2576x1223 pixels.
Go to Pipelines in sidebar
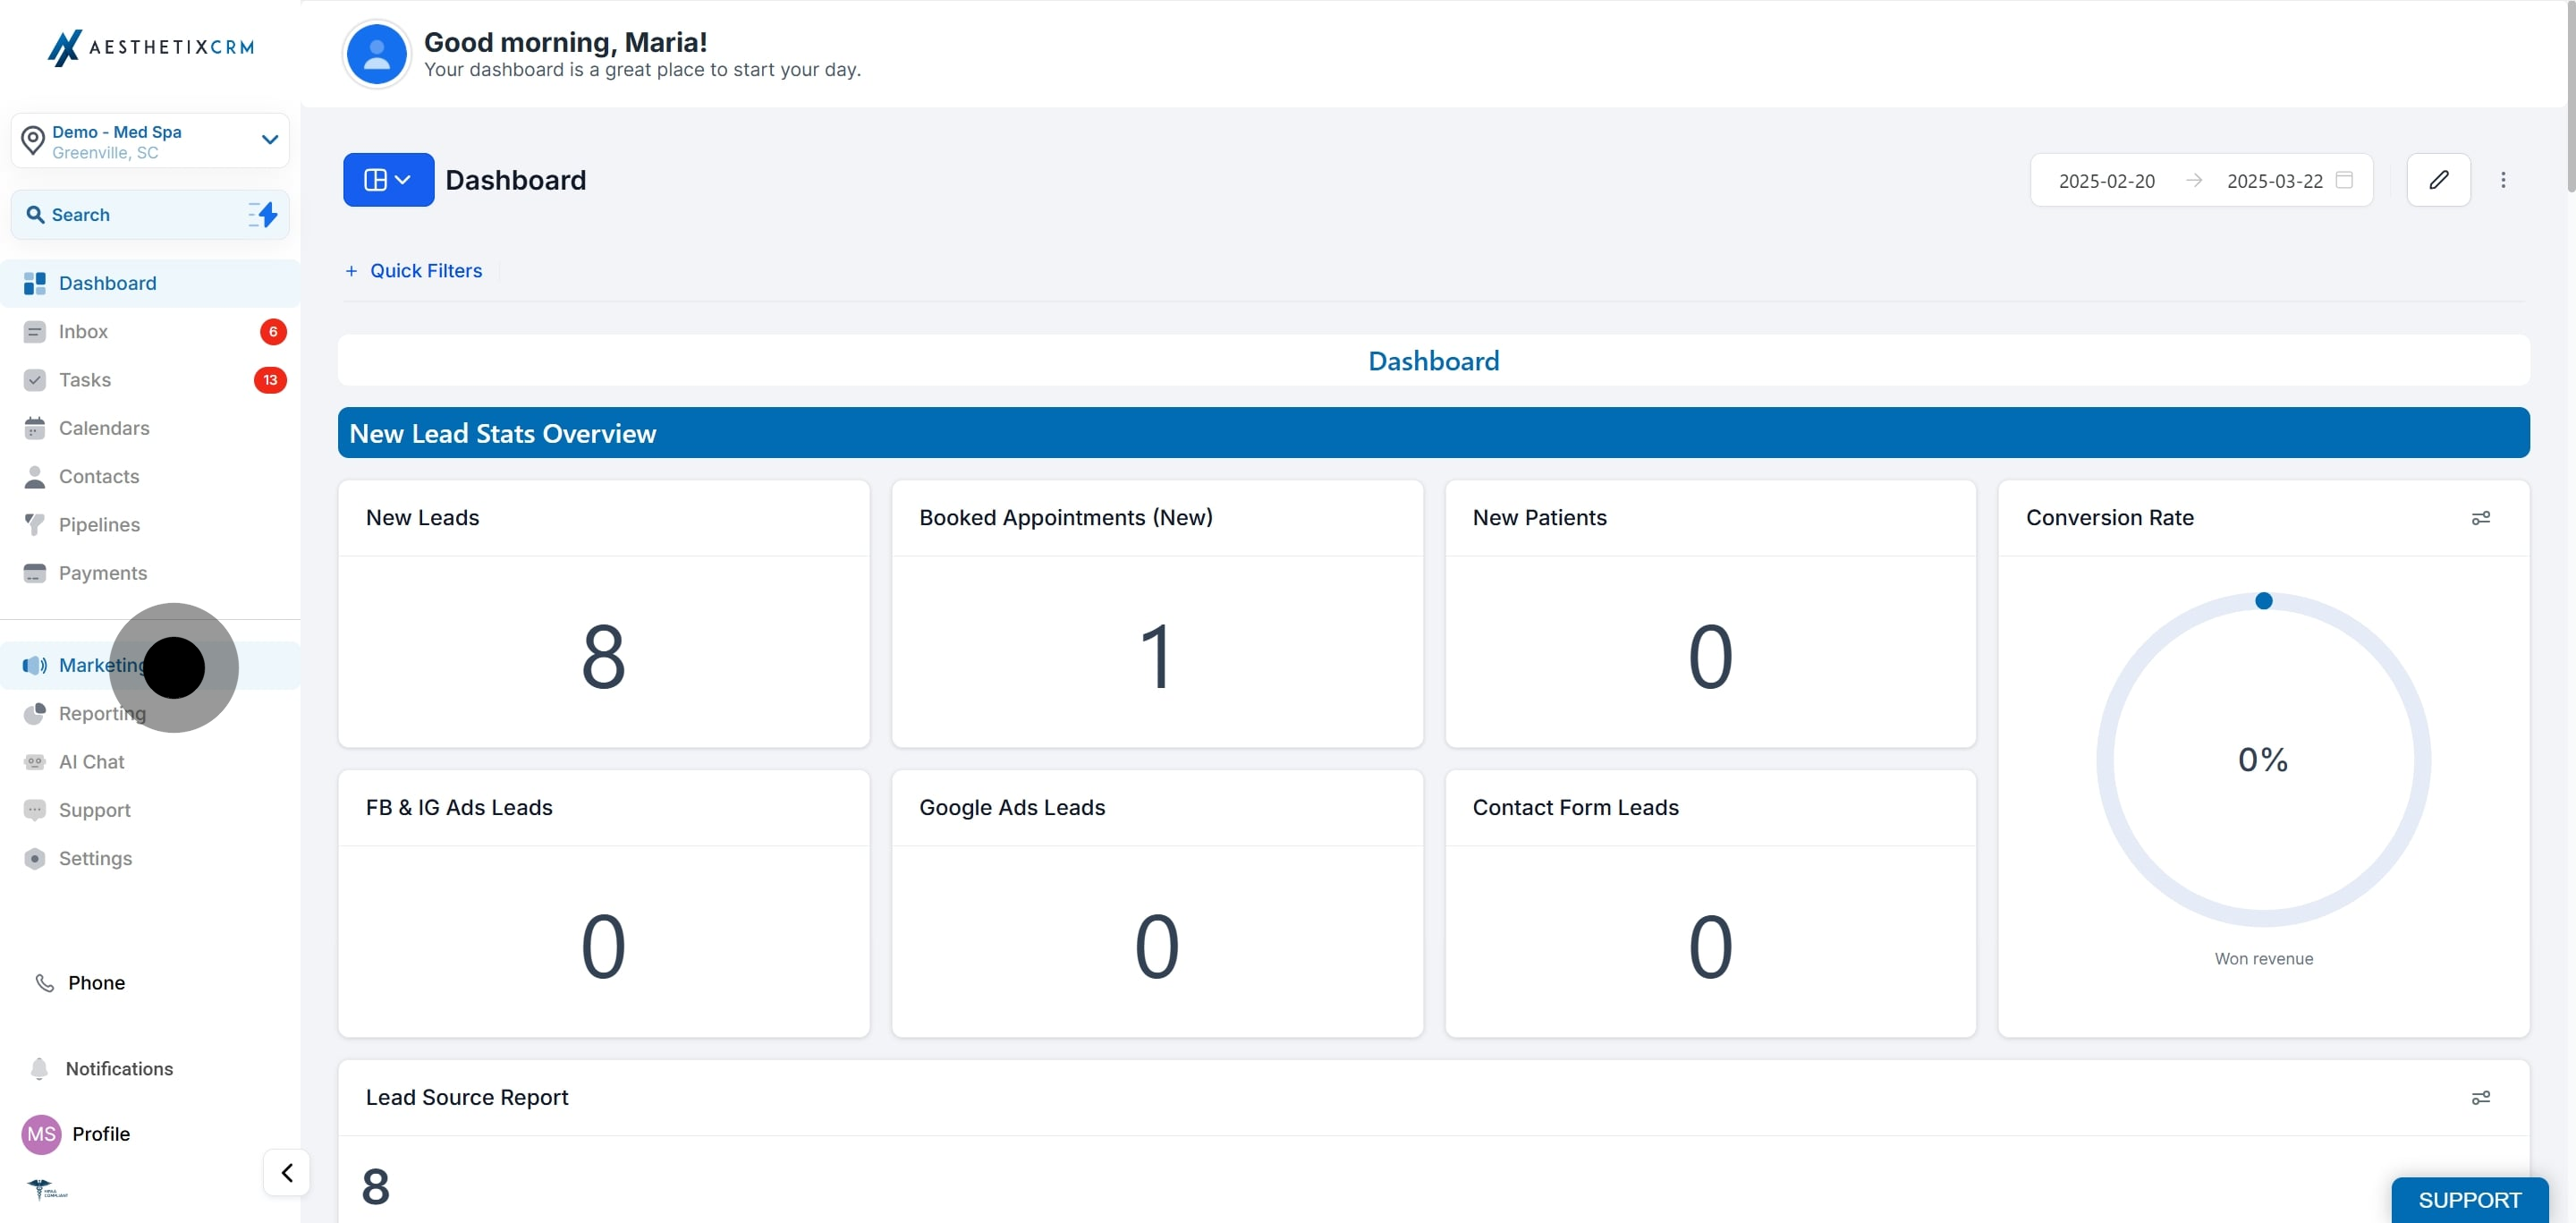[x=99, y=525]
